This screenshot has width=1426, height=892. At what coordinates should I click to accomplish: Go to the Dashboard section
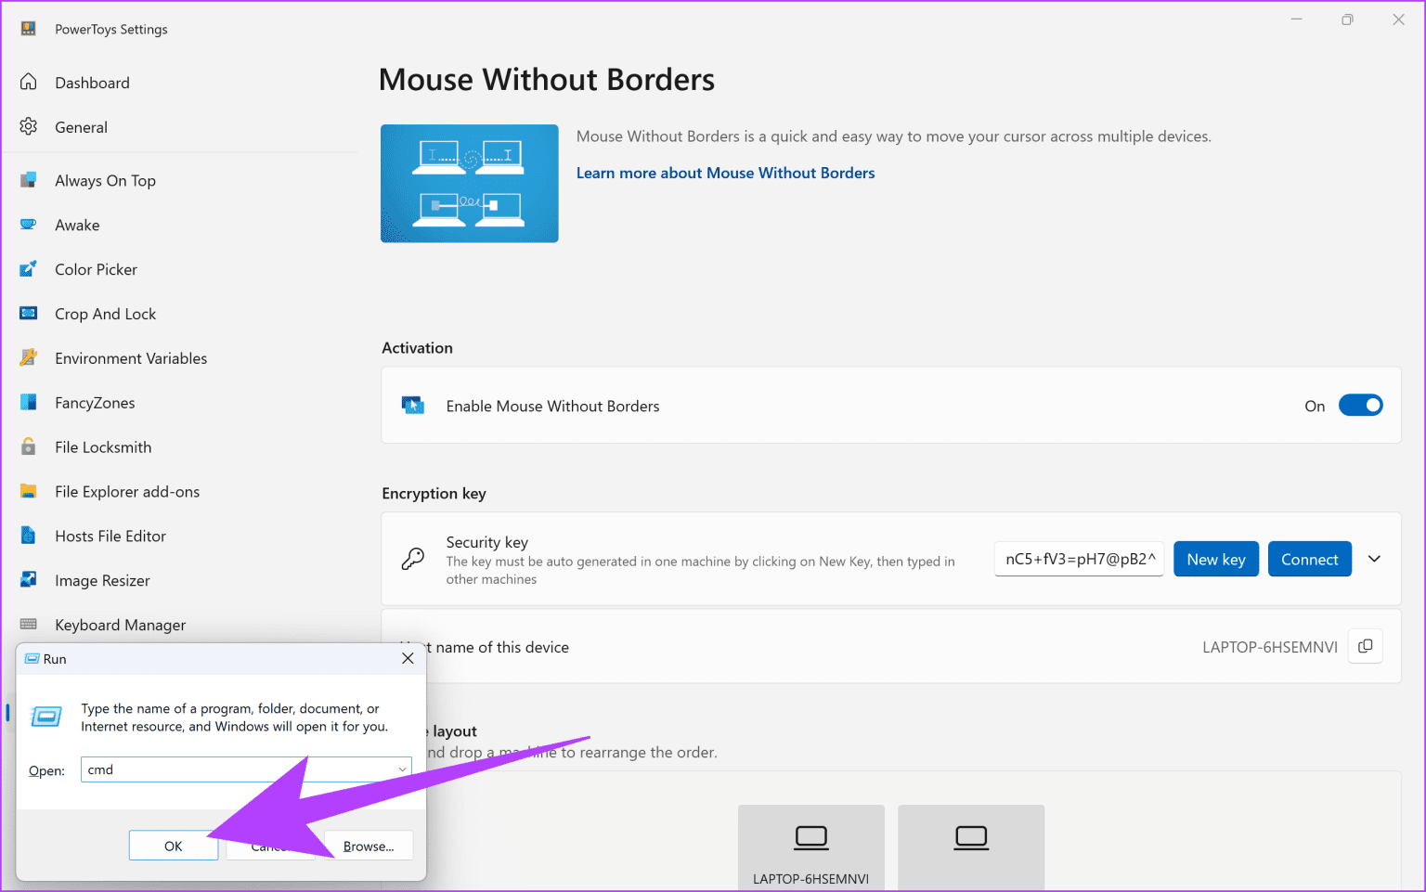tap(91, 83)
